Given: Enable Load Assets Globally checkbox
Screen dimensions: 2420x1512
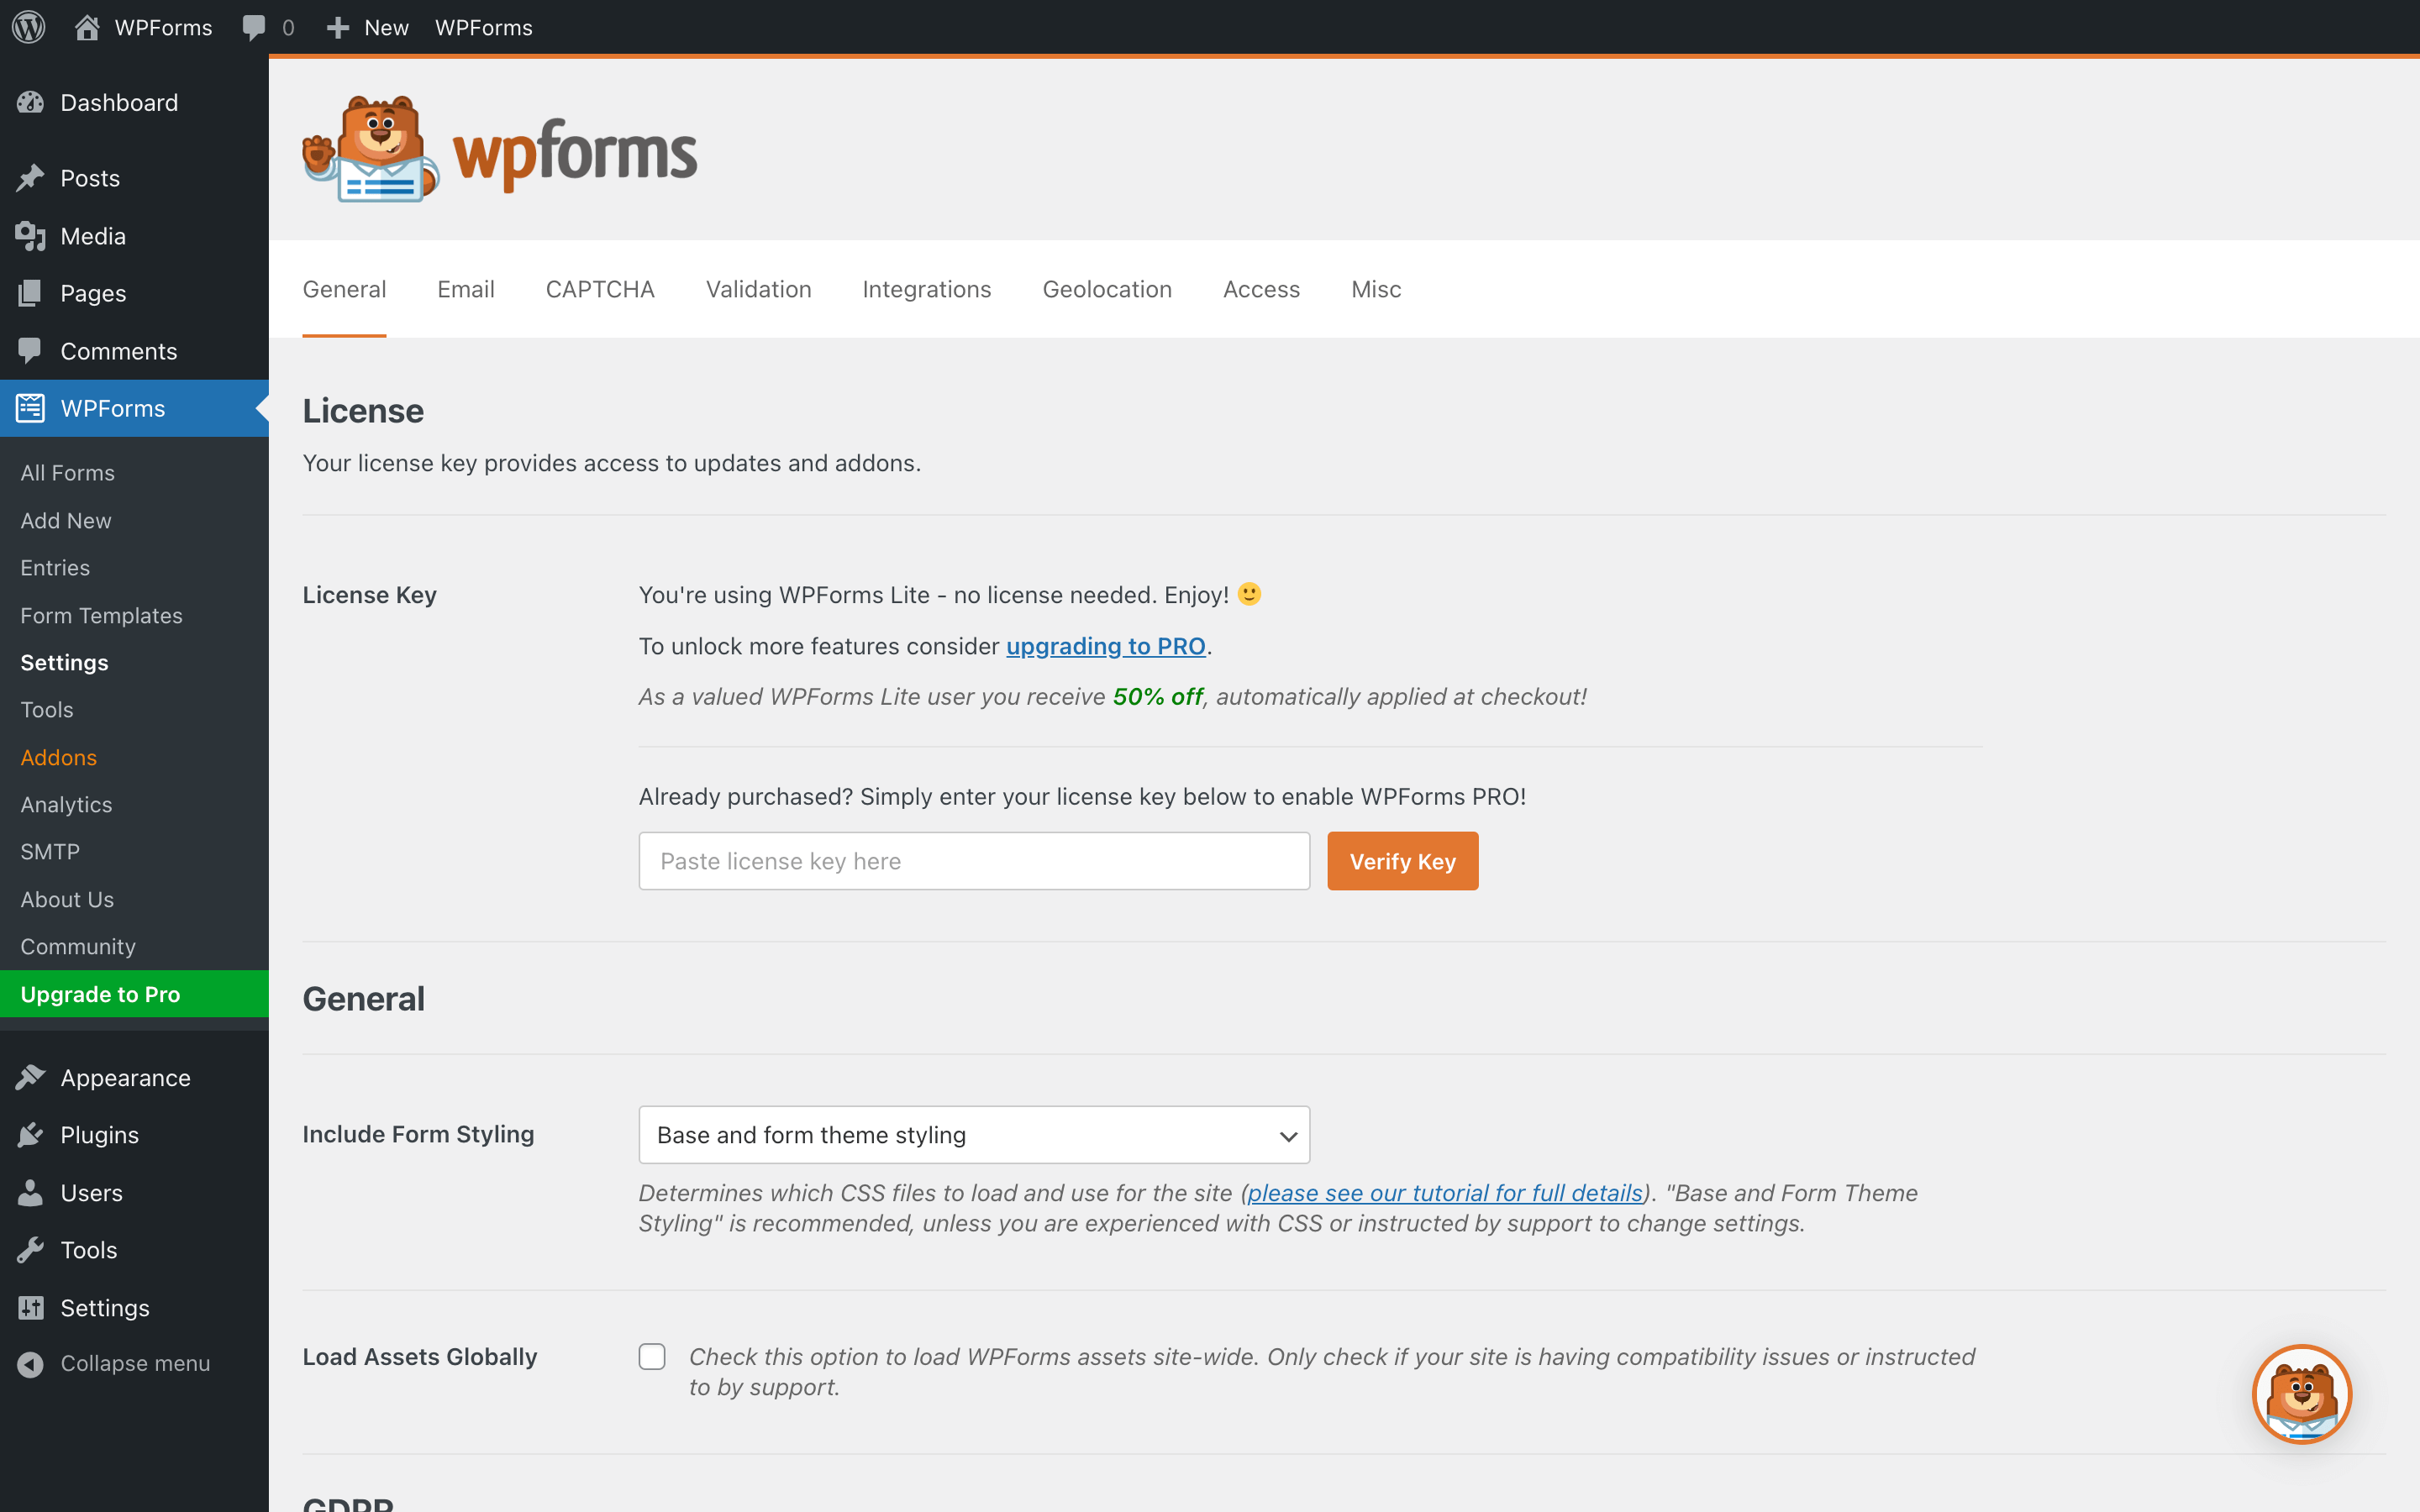Looking at the screenshot, I should point(655,1357).
